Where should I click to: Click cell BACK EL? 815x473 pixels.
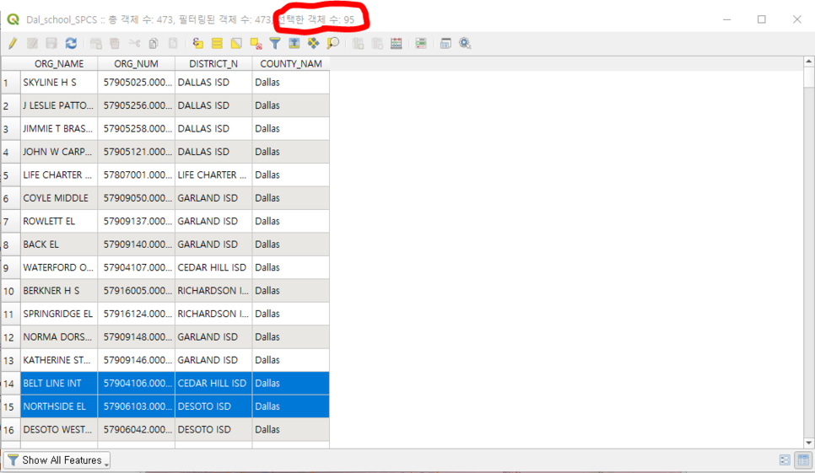[59, 245]
